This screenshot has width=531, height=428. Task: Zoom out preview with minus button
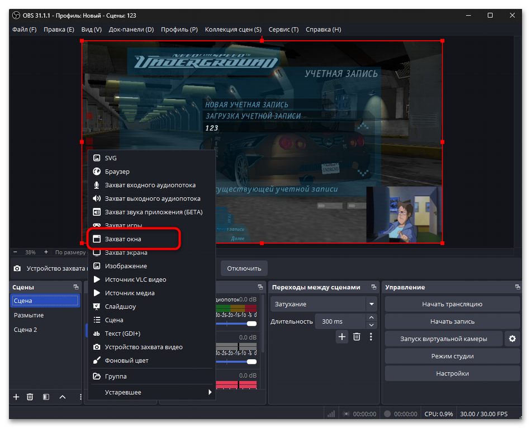[15, 253]
